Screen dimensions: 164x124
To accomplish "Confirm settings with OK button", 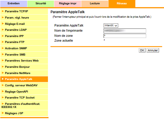I will tap(142, 50).
